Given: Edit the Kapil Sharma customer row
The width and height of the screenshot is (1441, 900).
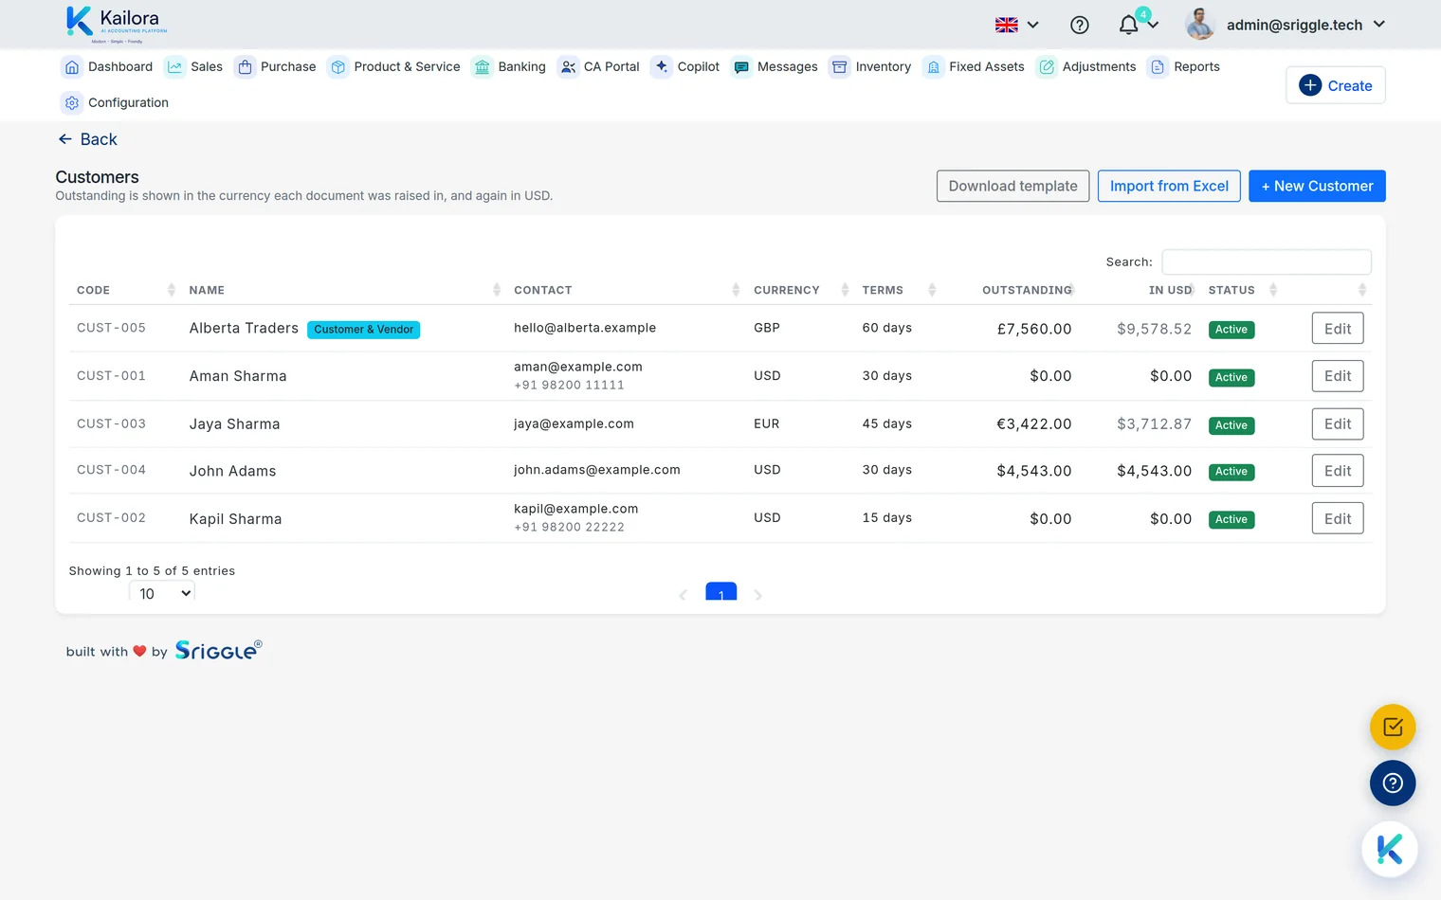Looking at the screenshot, I should click(x=1338, y=518).
